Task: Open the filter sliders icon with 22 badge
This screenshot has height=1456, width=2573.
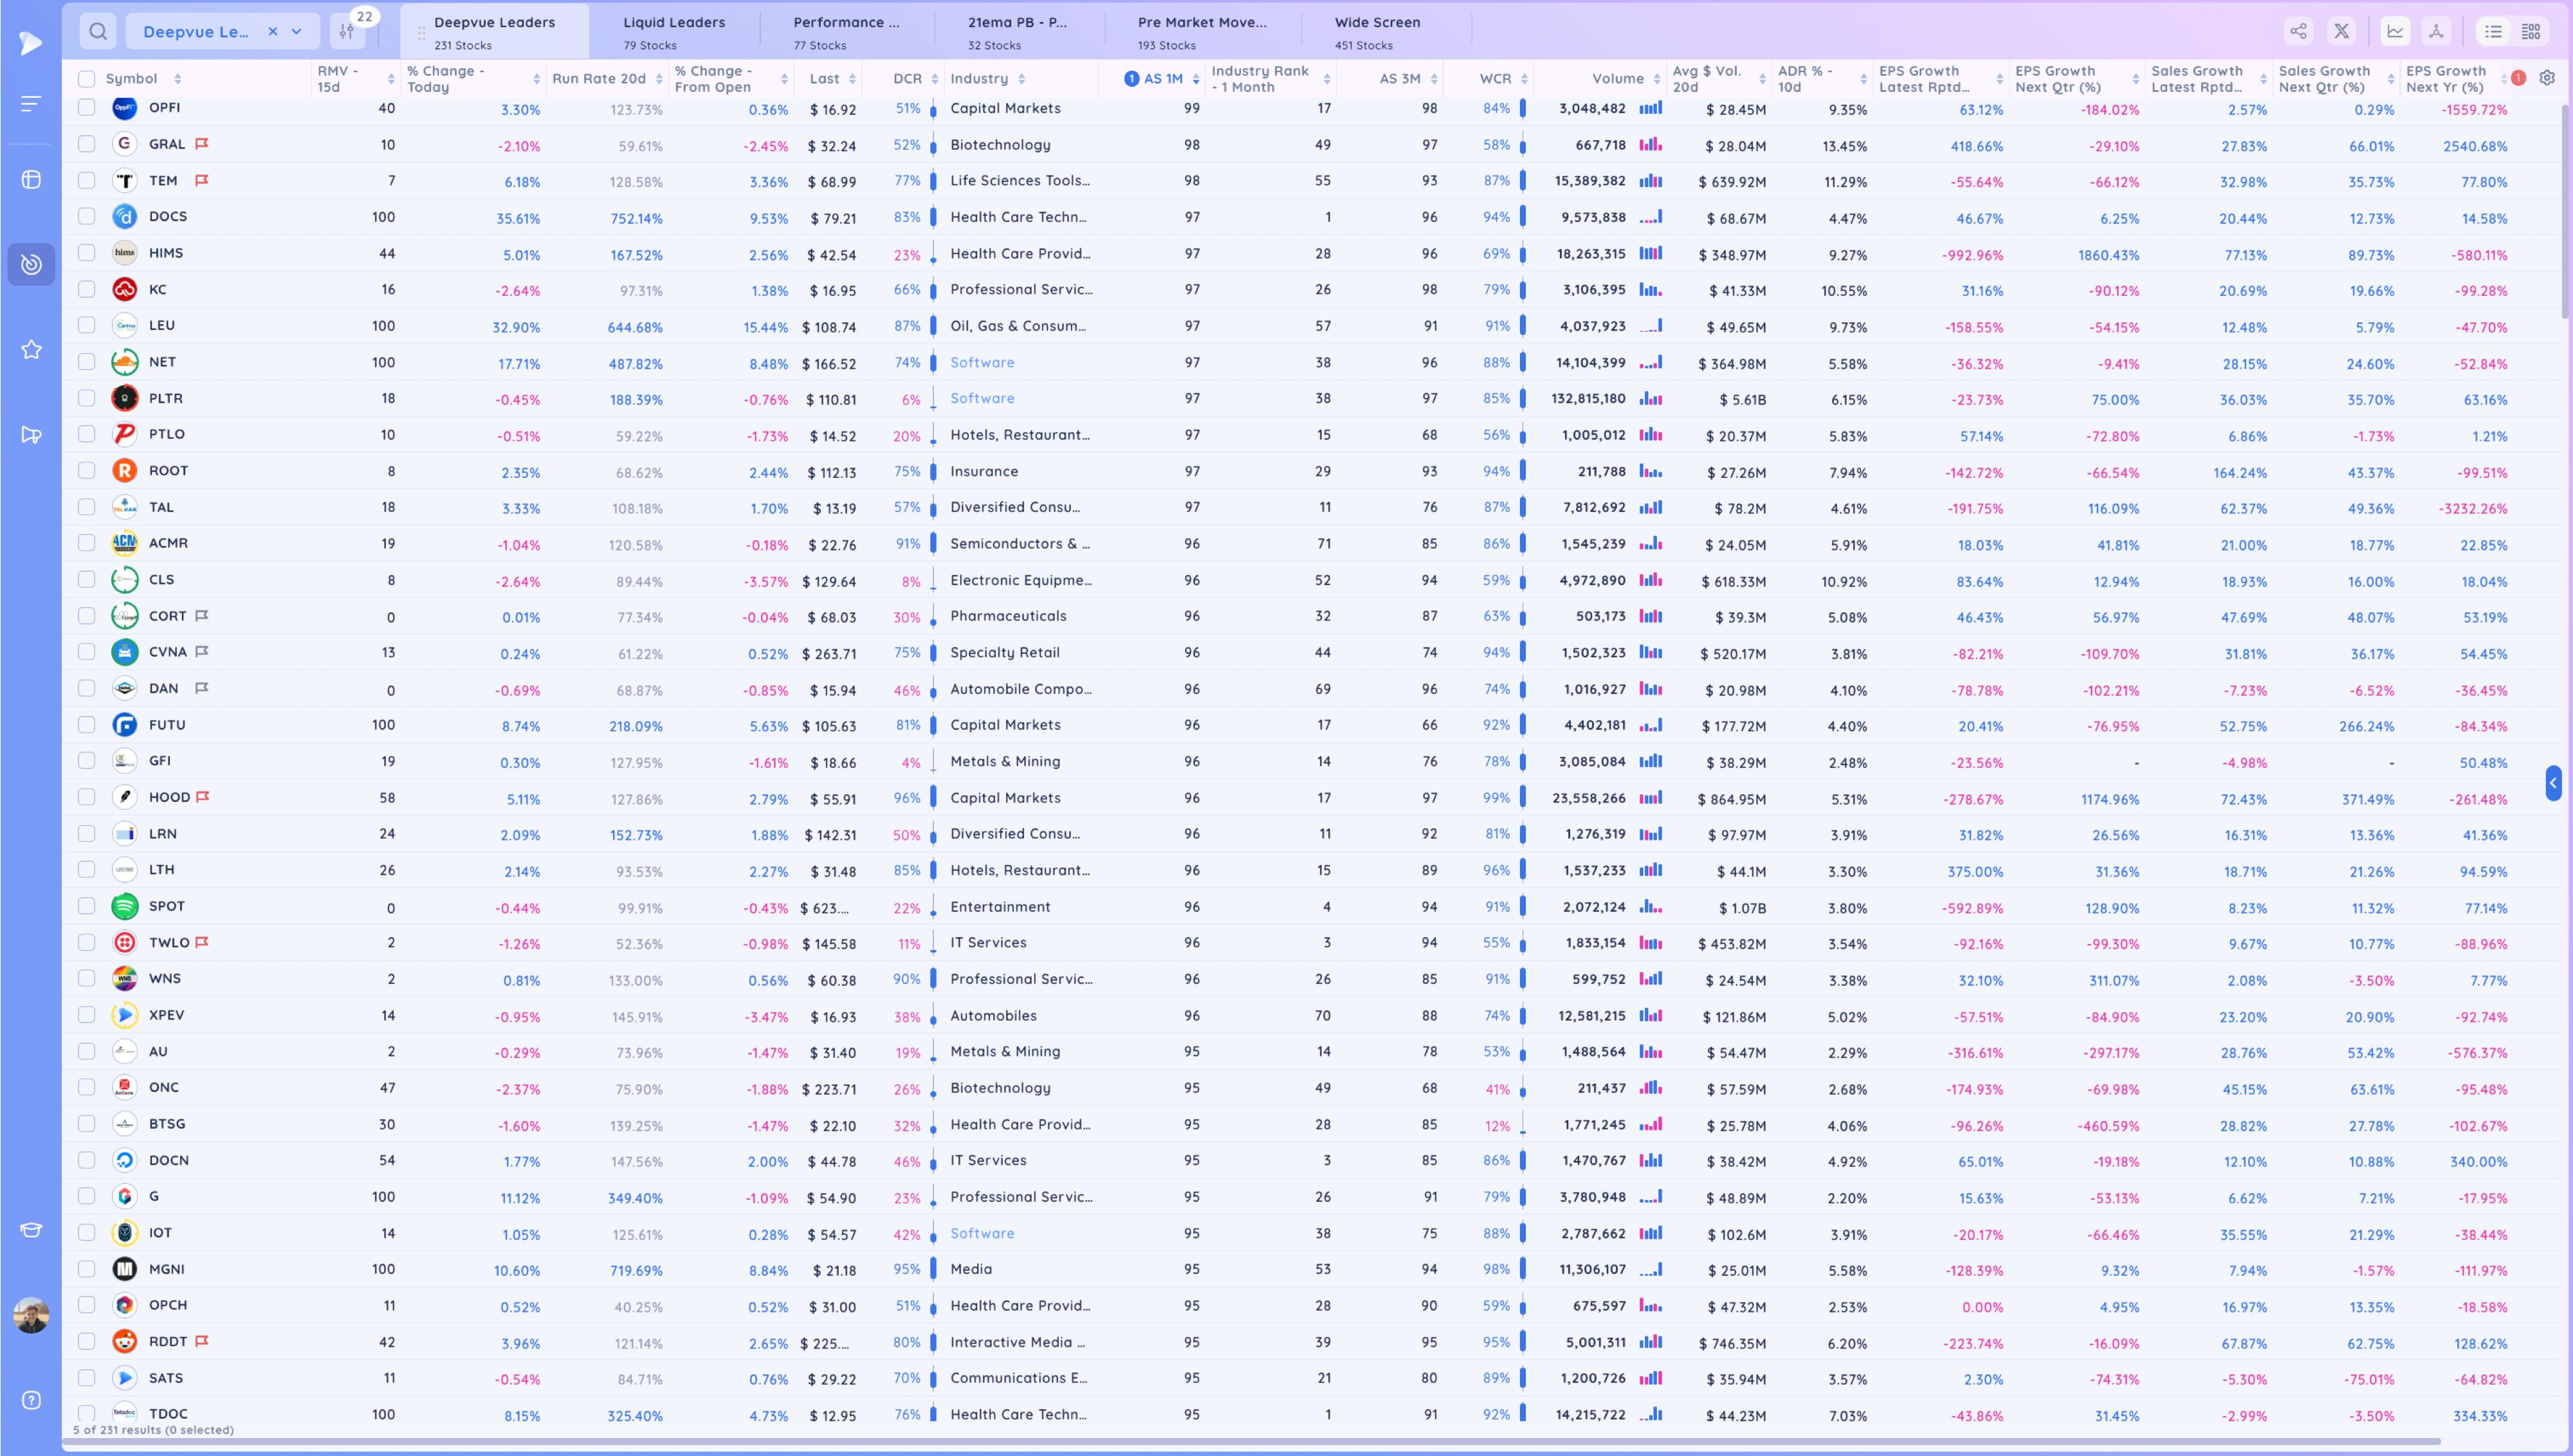Action: [x=347, y=31]
